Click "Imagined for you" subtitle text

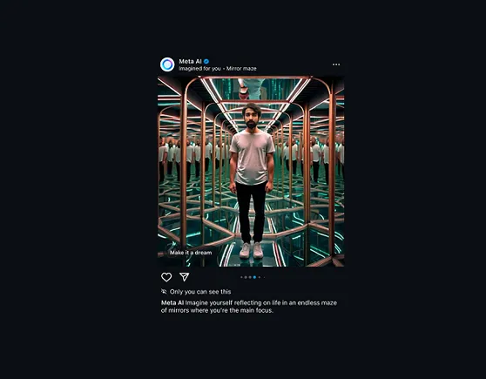tap(200, 69)
